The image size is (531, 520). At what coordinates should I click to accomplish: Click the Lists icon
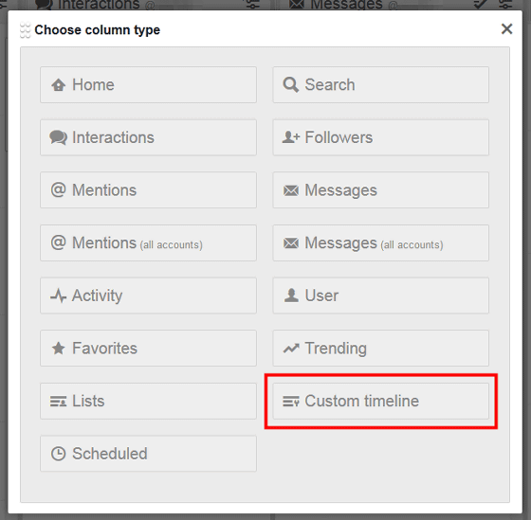coord(58,402)
